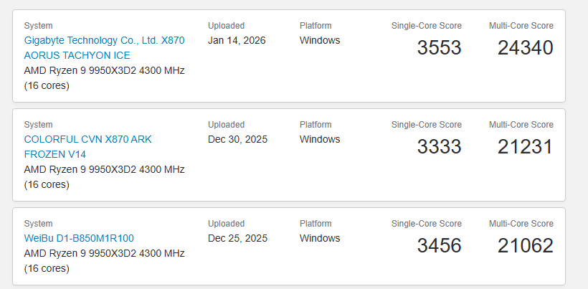Image resolution: width=588 pixels, height=289 pixels.
Task: Click the Ryzen 9 9950X3D2 text under COLORFUL
Action: 104,169
